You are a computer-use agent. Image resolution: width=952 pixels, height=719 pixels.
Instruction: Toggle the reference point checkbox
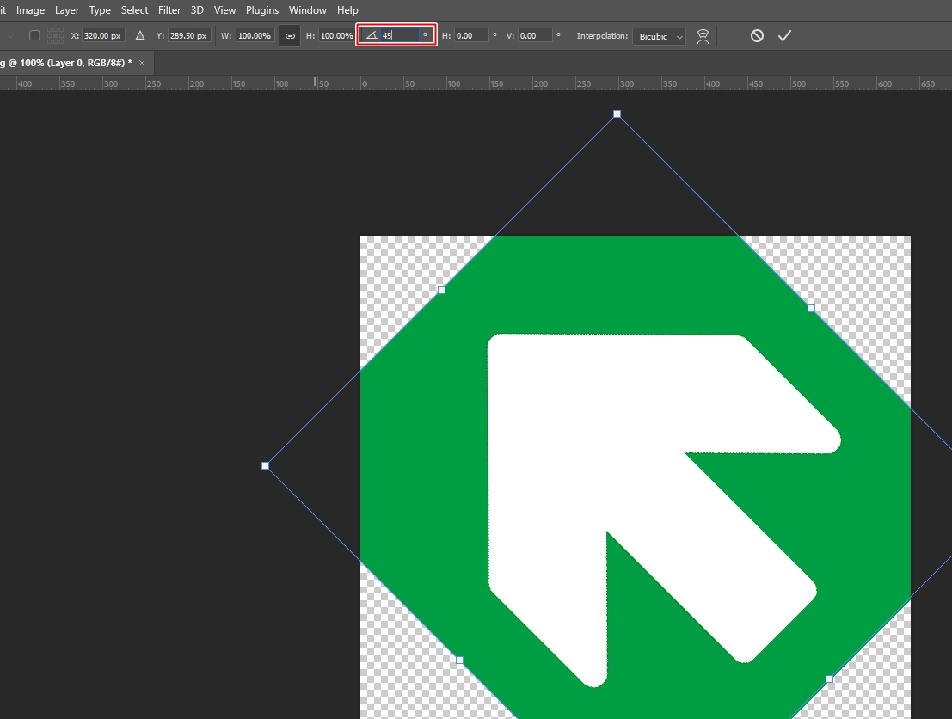pos(34,36)
